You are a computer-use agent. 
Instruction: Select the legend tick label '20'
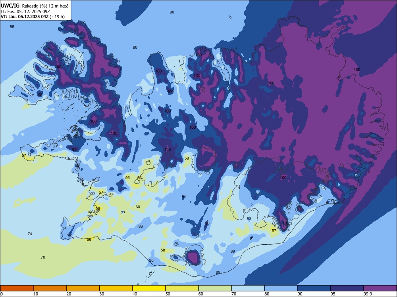pos(69,294)
